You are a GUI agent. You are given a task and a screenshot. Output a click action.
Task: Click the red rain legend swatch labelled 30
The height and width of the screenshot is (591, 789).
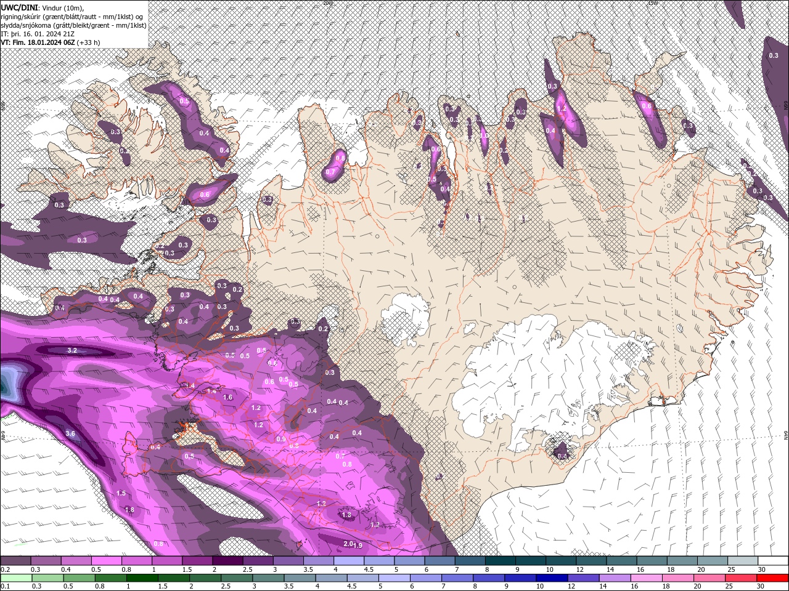(x=773, y=578)
